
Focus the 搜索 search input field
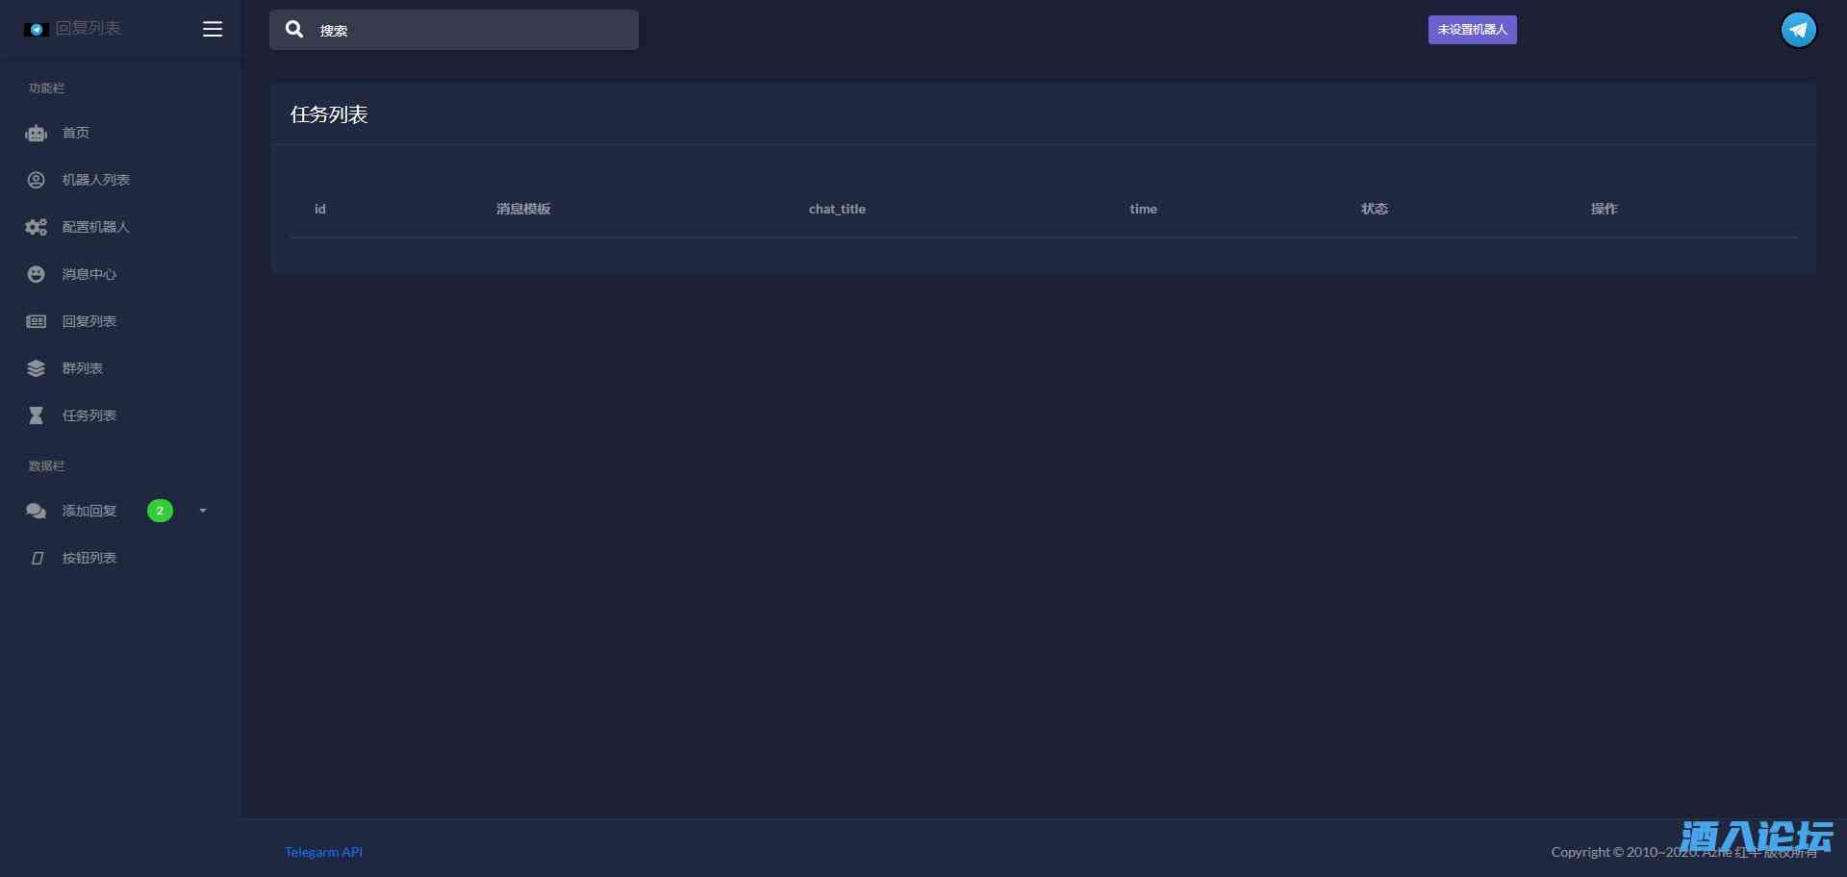pos(471,31)
